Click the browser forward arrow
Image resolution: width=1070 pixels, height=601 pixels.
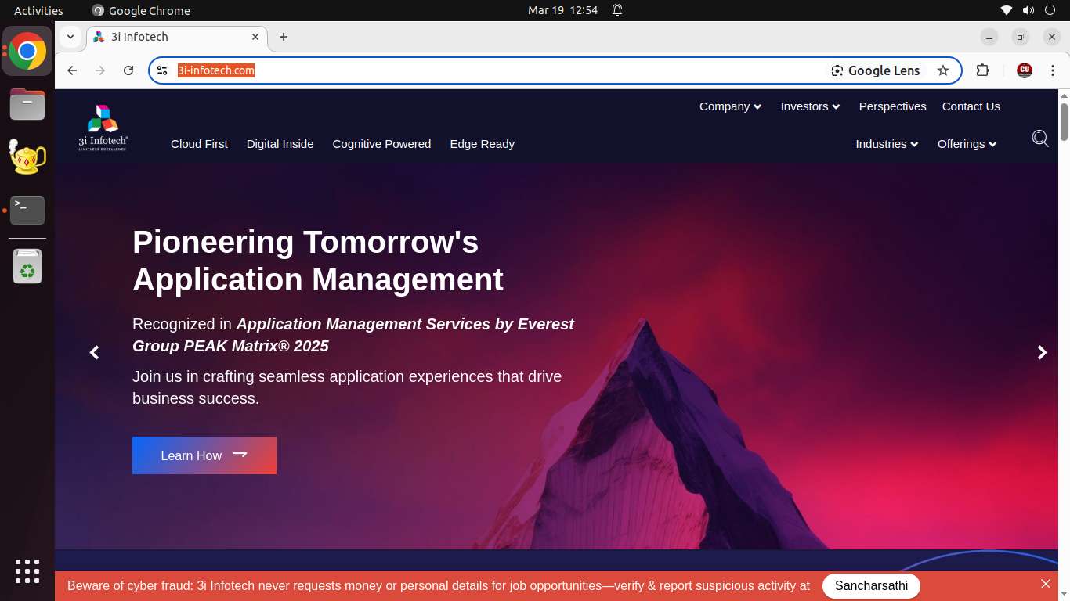(x=100, y=70)
